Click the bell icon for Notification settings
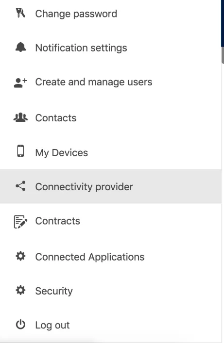 click(20, 47)
